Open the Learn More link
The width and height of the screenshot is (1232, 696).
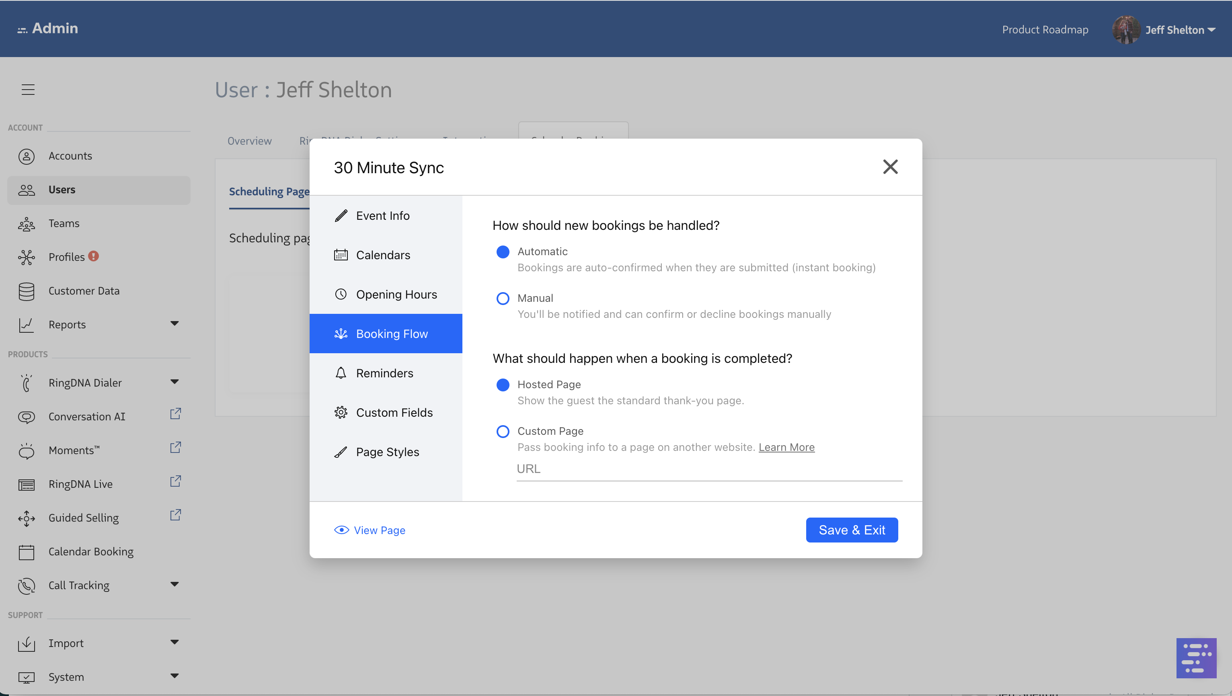tap(786, 447)
